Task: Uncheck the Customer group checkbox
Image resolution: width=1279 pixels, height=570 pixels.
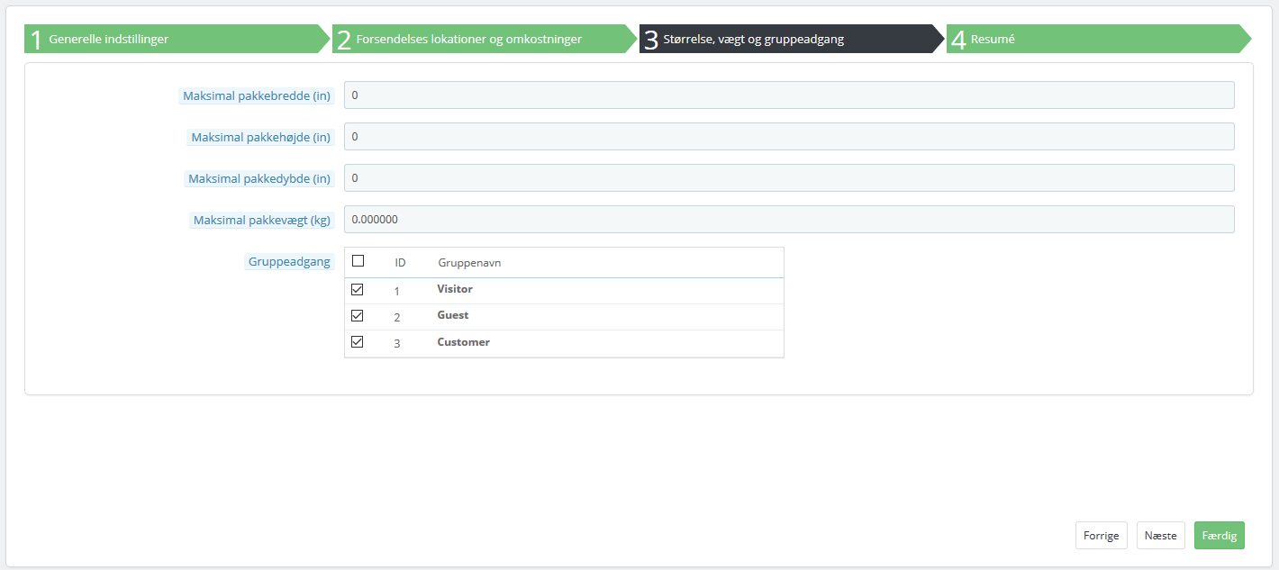Action: [358, 342]
